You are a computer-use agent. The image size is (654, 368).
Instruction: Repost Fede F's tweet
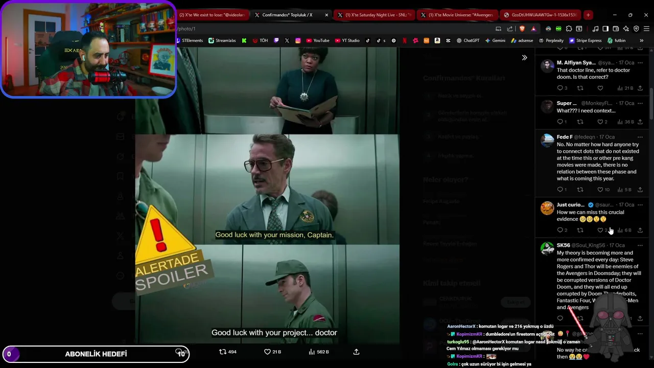(x=580, y=190)
